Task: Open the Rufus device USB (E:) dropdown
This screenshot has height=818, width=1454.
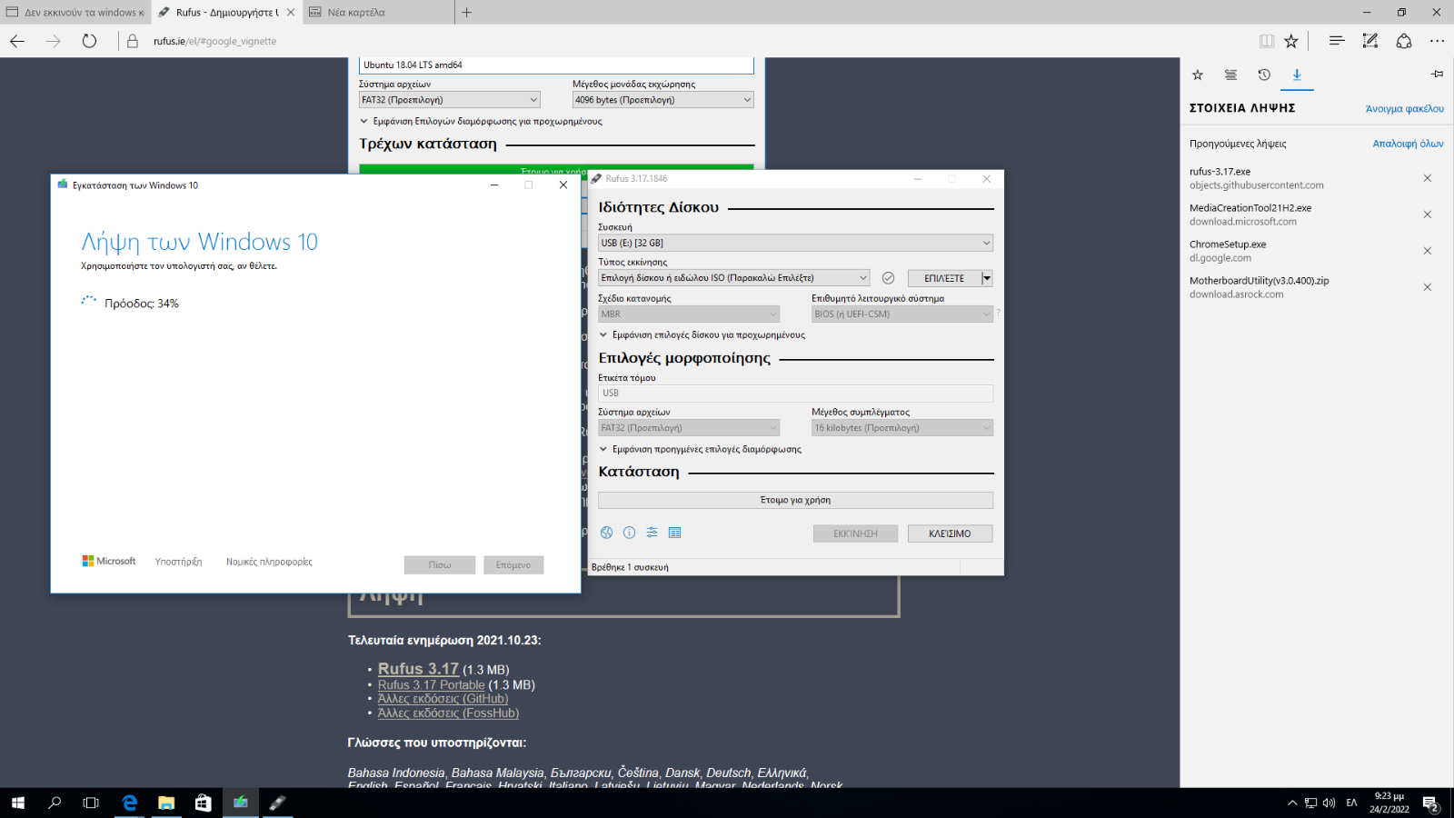Action: 795,243
